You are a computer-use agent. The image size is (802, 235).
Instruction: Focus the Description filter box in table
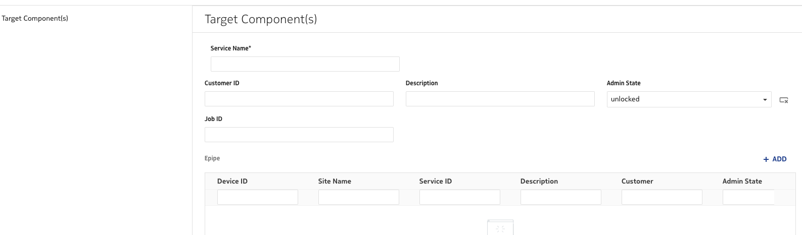coord(560,197)
